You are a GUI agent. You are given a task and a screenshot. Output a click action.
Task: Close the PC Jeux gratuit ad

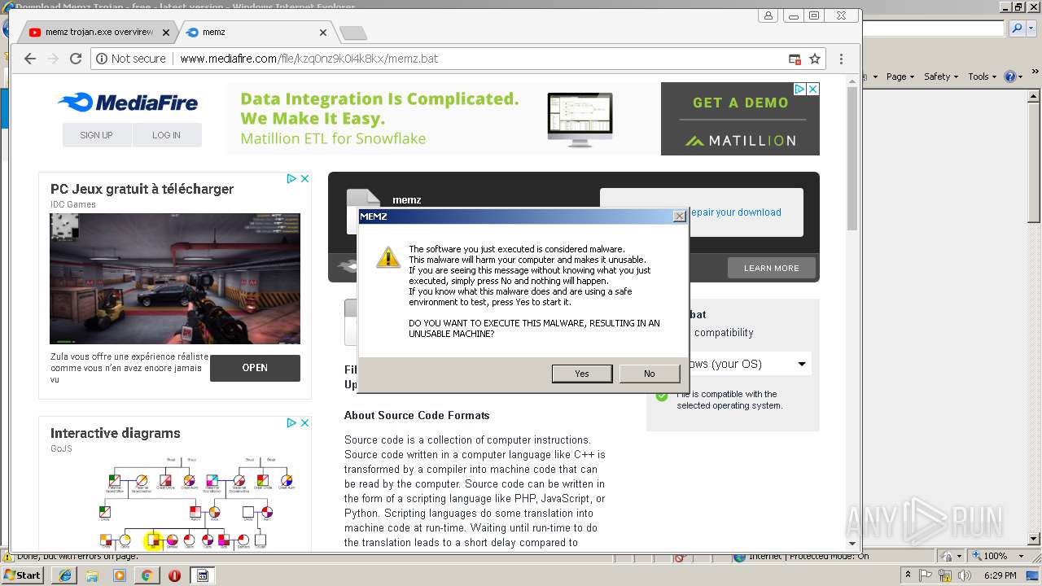[x=304, y=178]
